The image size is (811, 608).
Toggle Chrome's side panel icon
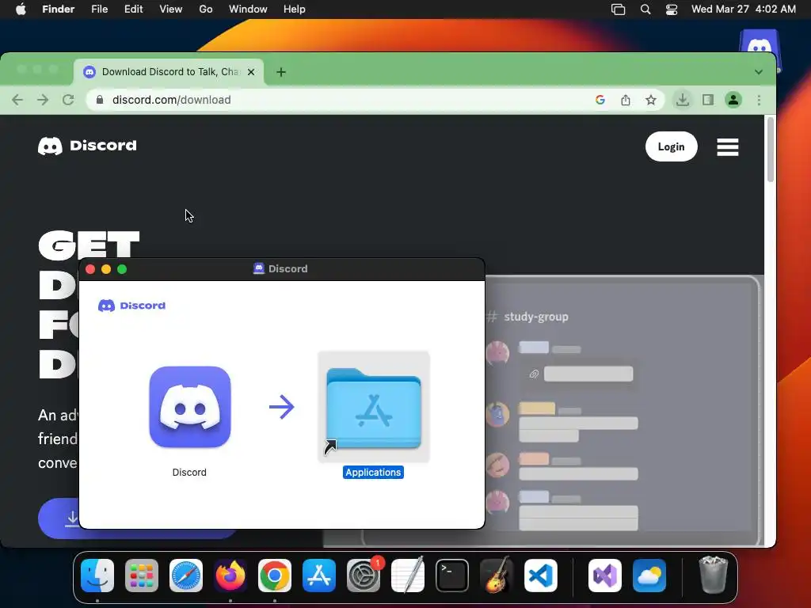pyautogui.click(x=708, y=100)
